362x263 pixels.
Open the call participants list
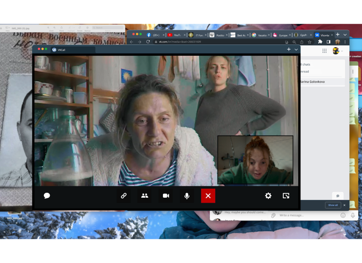coord(145,196)
